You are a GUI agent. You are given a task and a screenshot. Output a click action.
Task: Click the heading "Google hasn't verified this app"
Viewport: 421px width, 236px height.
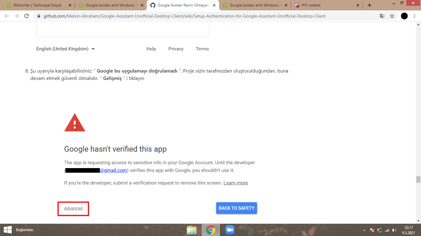pyautogui.click(x=115, y=149)
